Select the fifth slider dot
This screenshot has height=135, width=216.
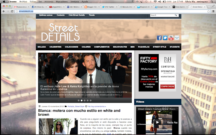(x=91, y=101)
